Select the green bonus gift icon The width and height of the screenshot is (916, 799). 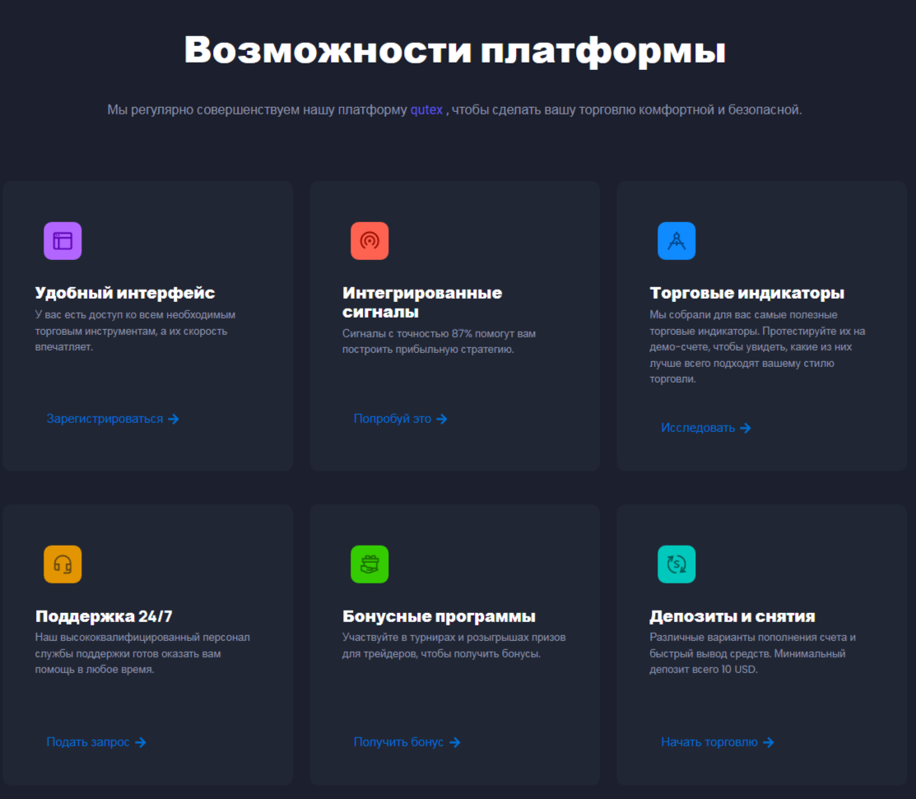[370, 564]
